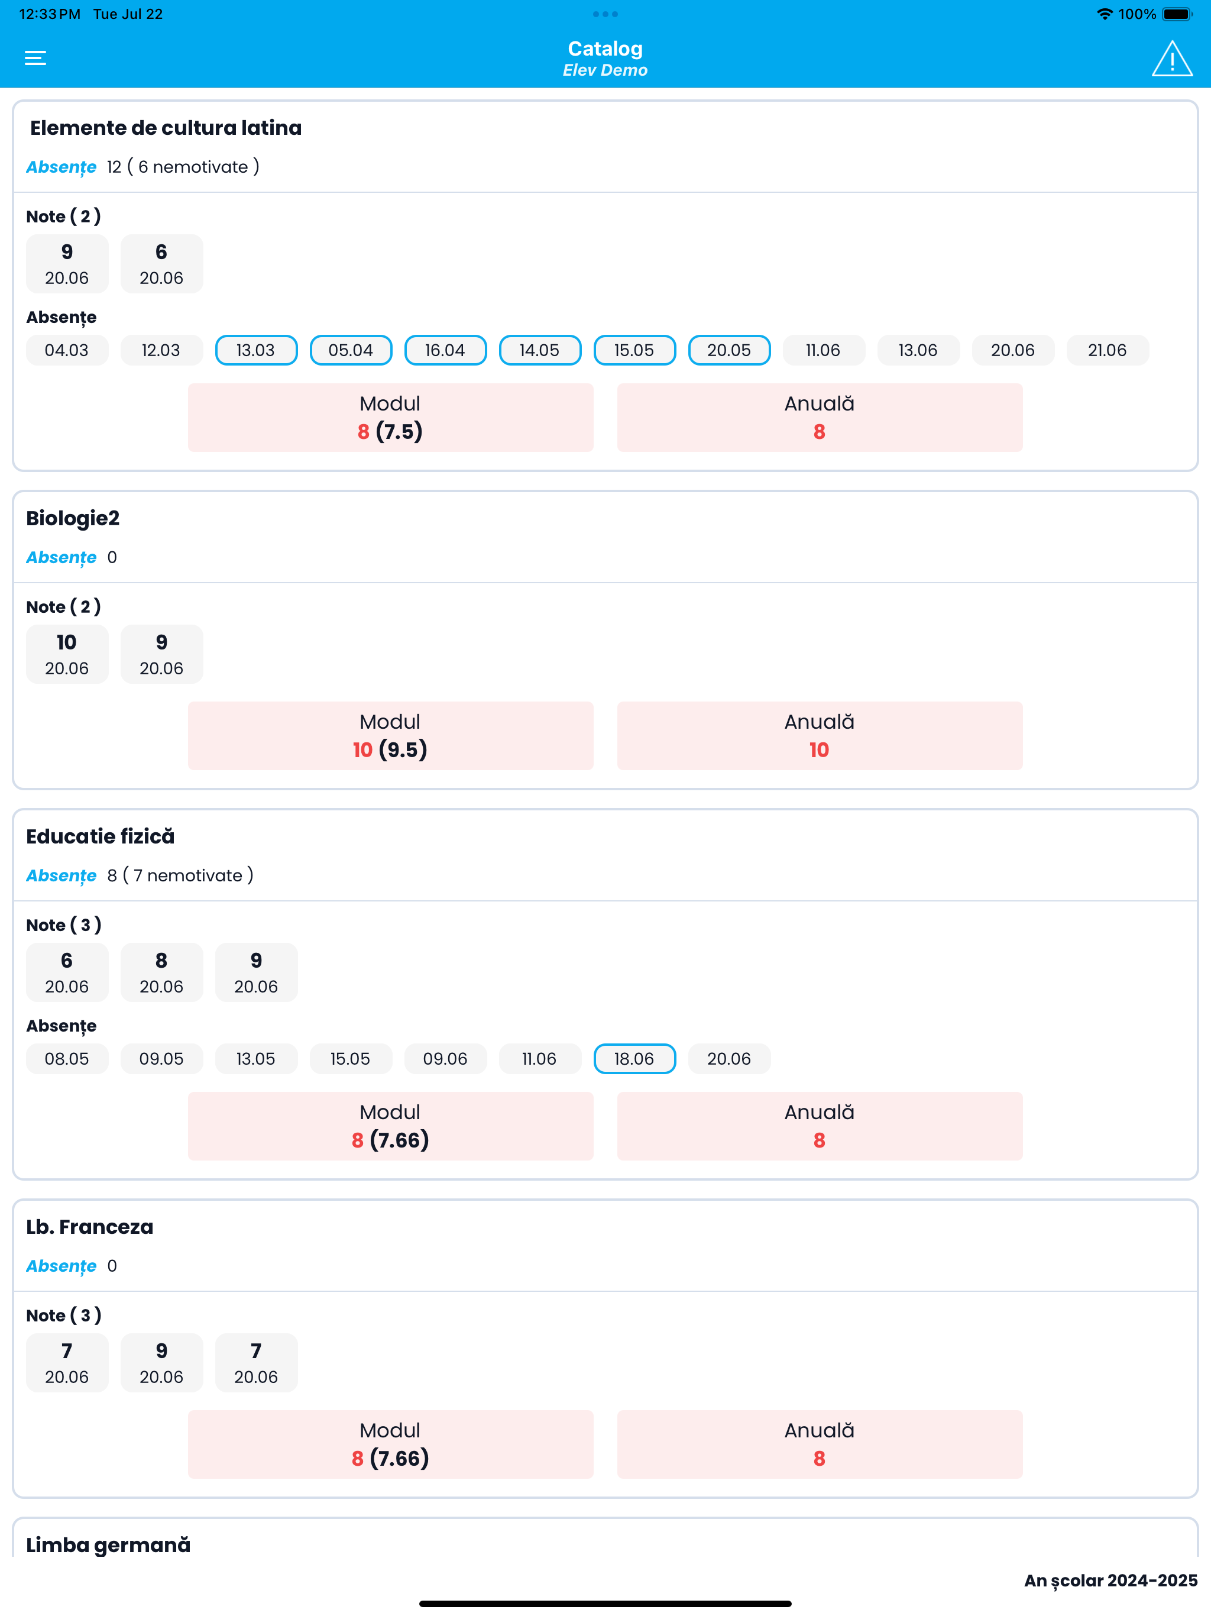Click the Anuală grade for Lb. Franceza

tap(820, 1444)
